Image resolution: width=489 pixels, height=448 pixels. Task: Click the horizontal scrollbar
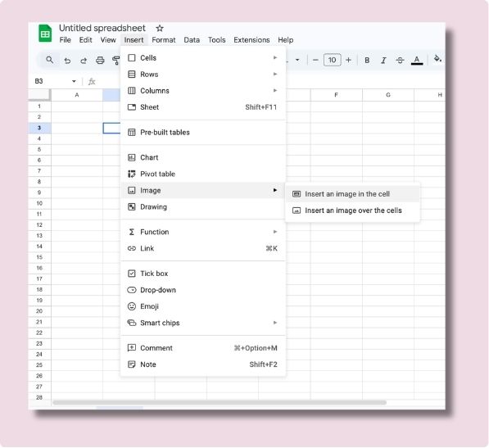tap(220, 402)
